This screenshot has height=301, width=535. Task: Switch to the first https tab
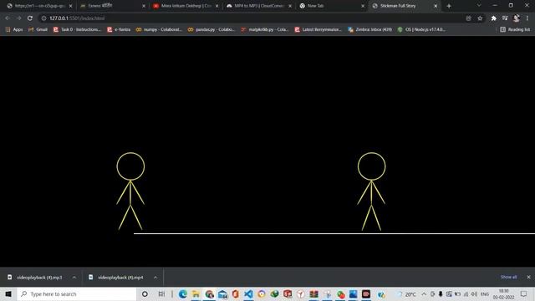coord(39,6)
